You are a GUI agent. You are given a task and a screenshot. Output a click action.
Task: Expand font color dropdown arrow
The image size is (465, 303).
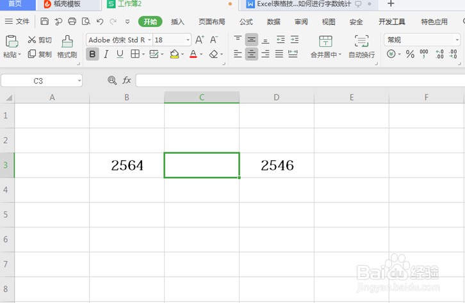[201, 54]
